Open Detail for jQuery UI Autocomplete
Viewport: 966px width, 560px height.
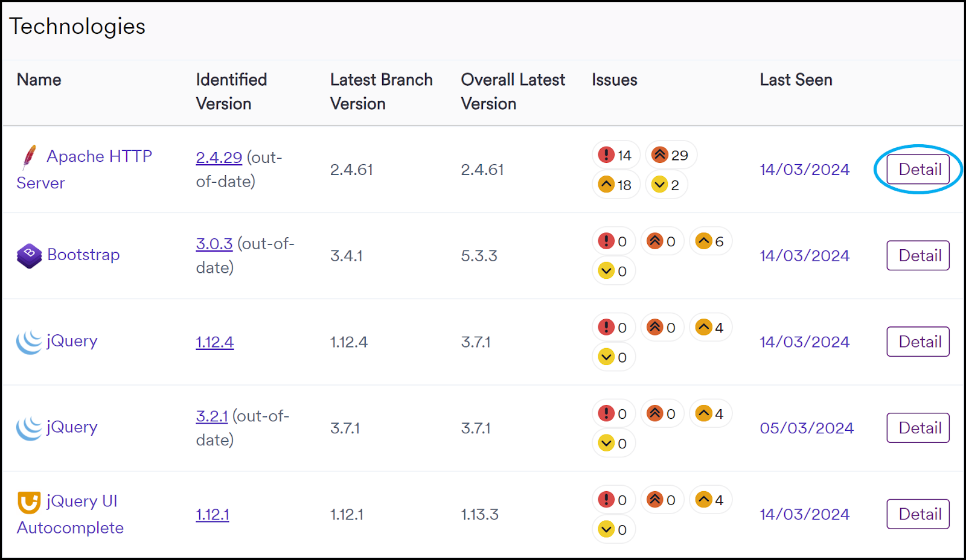click(x=918, y=514)
